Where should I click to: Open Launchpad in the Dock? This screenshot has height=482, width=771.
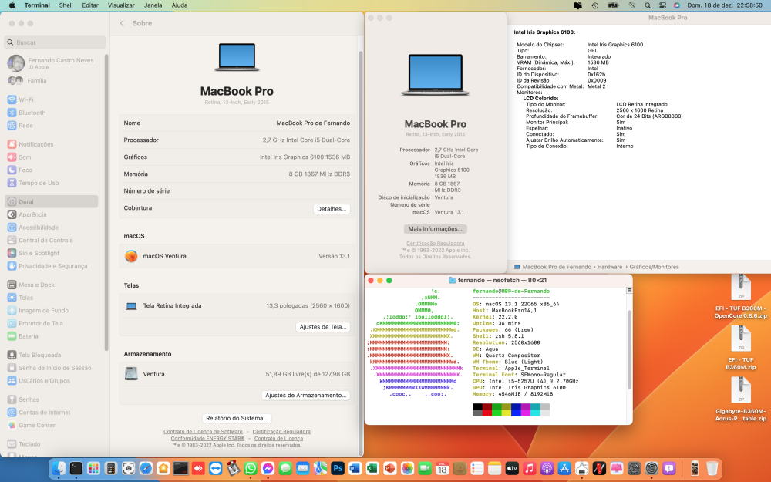point(93,468)
